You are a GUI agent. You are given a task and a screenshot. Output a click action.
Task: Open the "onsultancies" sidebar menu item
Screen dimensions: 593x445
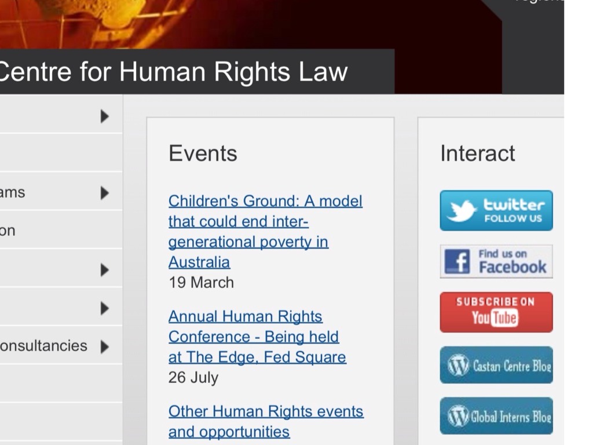tap(43, 346)
